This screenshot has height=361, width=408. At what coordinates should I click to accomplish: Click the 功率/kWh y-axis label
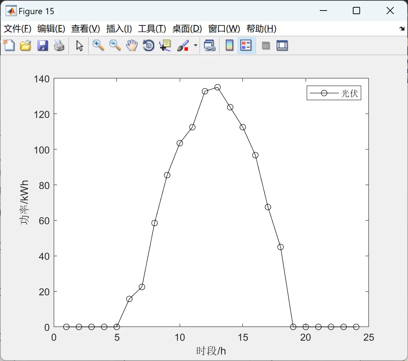24,202
